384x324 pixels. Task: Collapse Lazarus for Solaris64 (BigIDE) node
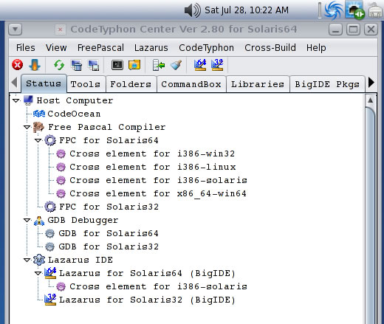[x=38, y=273]
